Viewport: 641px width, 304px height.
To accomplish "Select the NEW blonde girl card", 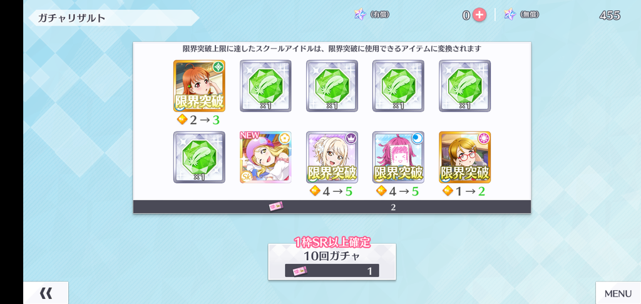I will click(265, 157).
